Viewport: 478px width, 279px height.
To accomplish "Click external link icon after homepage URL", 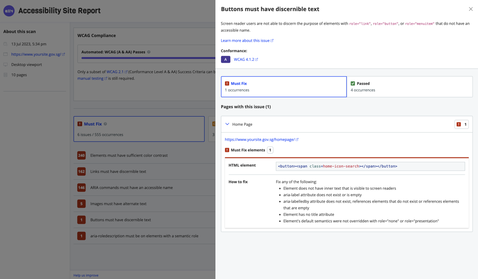I will click(297, 139).
